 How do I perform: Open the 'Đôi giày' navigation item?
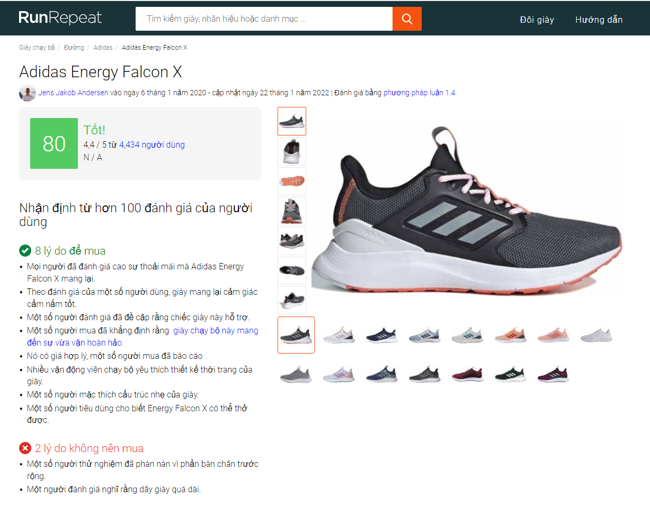click(537, 20)
